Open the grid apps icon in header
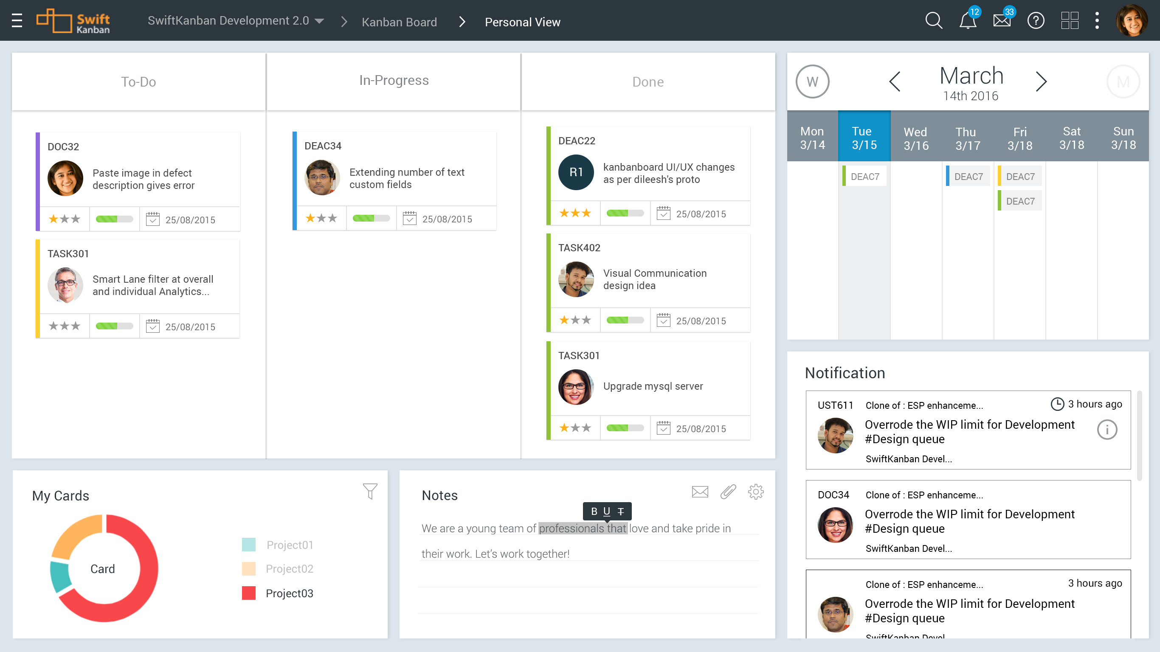 [x=1070, y=21]
